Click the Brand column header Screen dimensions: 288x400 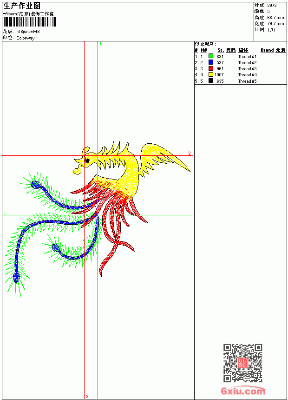(267, 50)
